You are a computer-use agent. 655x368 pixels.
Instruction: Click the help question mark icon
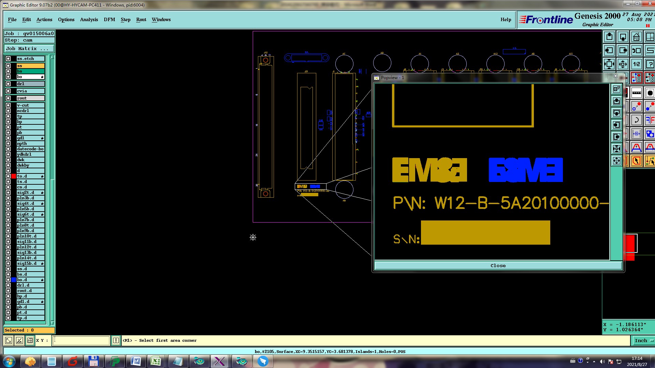pos(650,64)
